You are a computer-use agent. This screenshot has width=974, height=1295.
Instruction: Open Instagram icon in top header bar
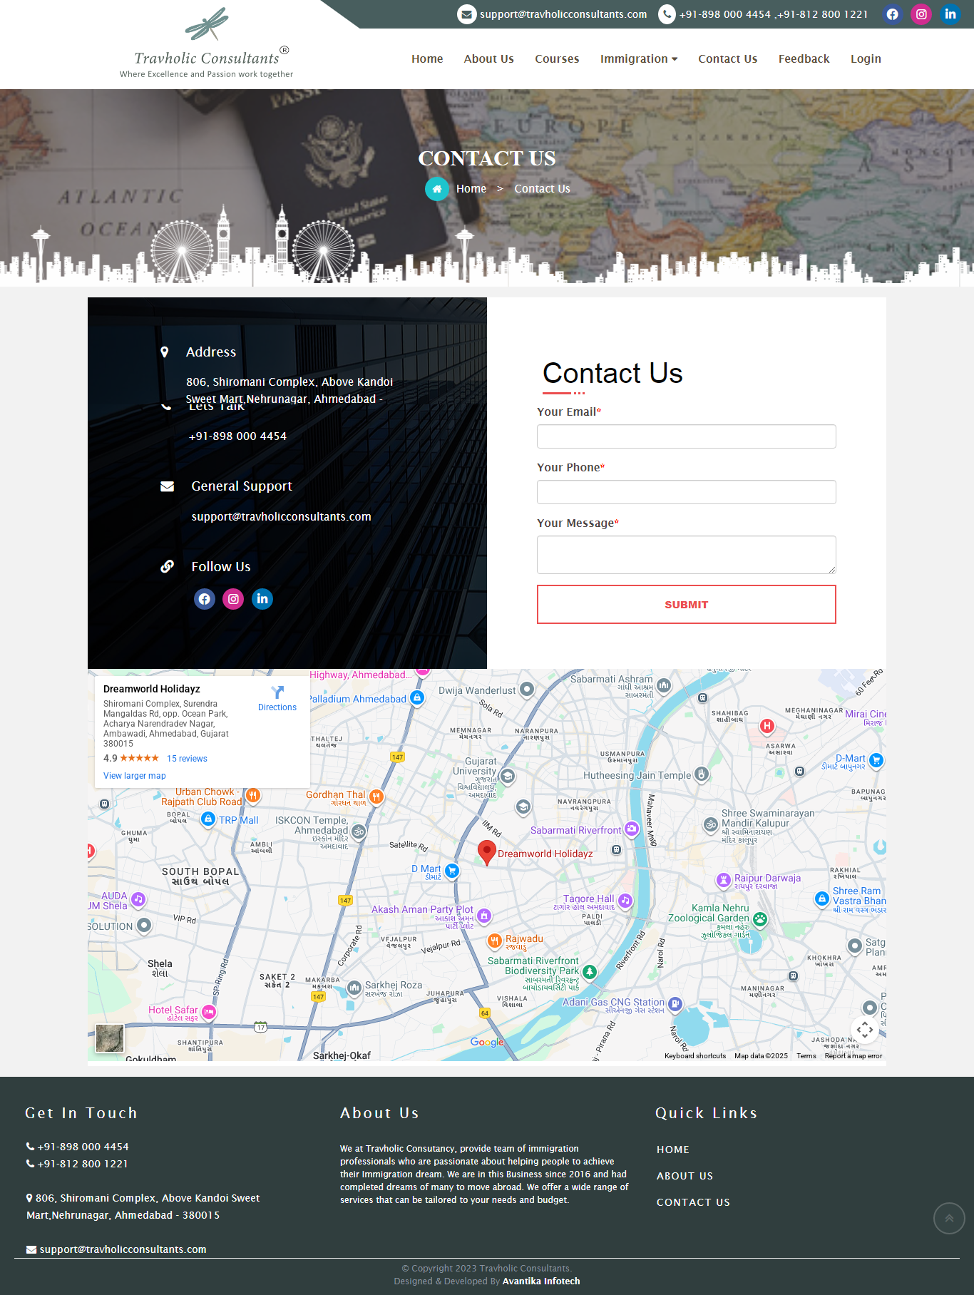[921, 14]
